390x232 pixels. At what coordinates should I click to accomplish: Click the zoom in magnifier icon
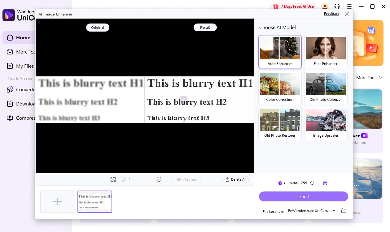[x=159, y=179]
